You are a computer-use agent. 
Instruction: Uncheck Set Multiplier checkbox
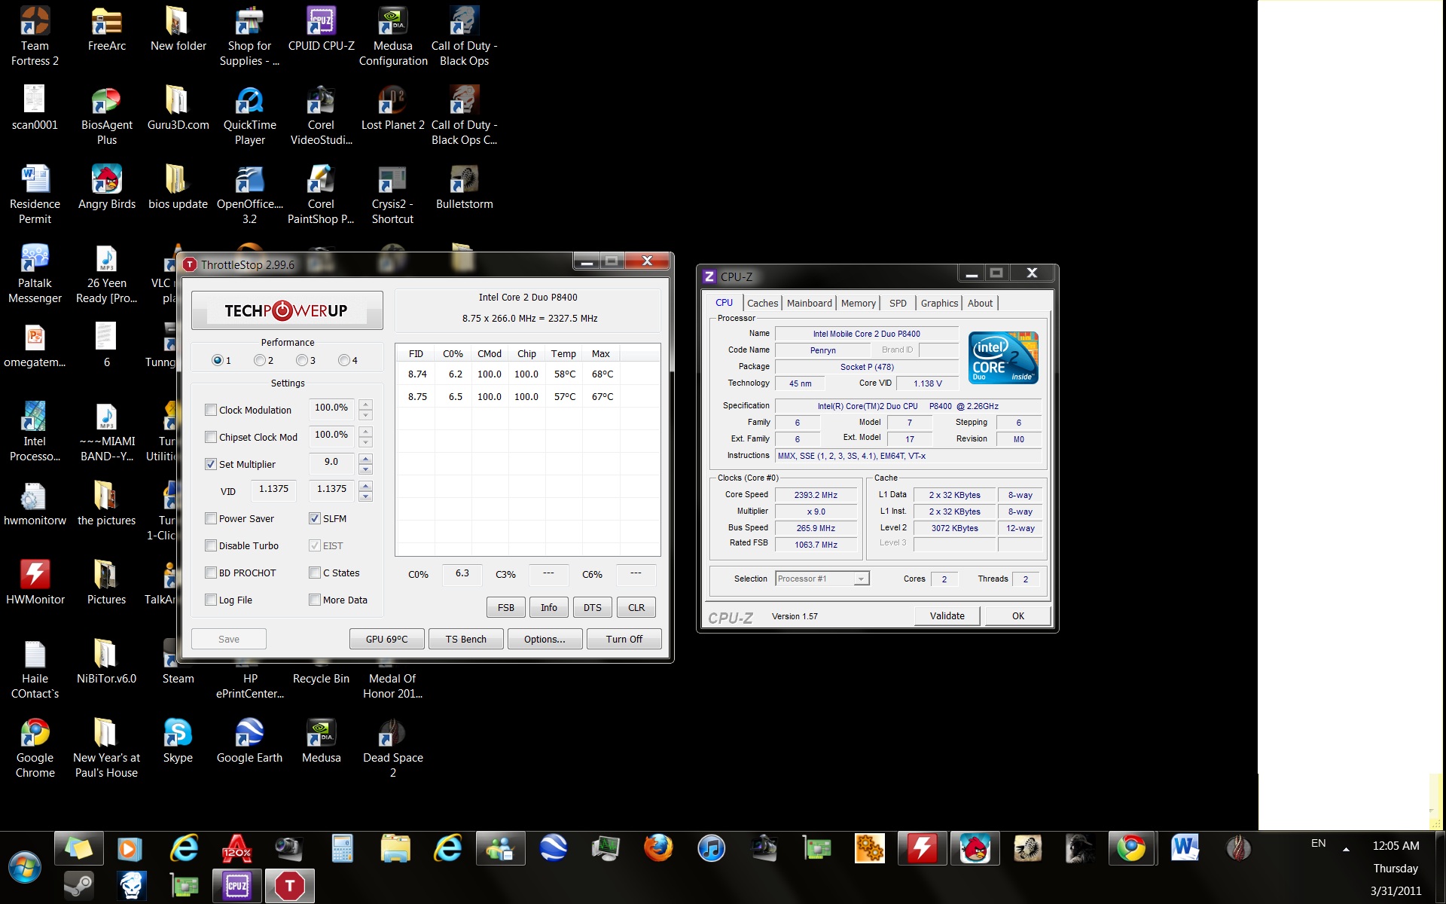tap(211, 464)
